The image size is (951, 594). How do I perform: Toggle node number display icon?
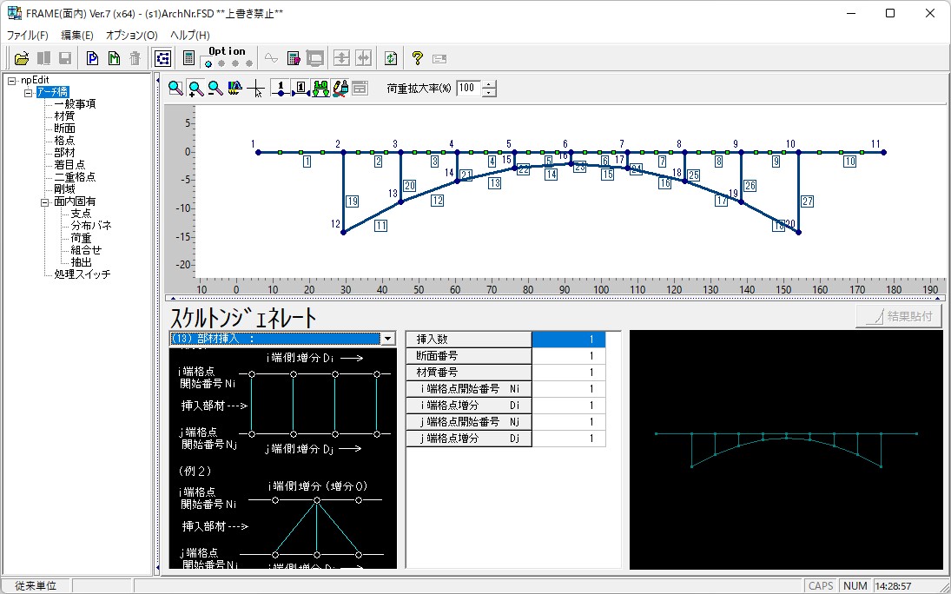tap(280, 89)
